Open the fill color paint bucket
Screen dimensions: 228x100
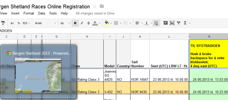107,23
